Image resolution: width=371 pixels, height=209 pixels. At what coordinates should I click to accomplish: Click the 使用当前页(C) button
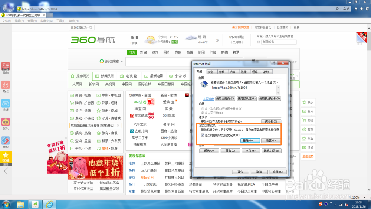[225, 98]
